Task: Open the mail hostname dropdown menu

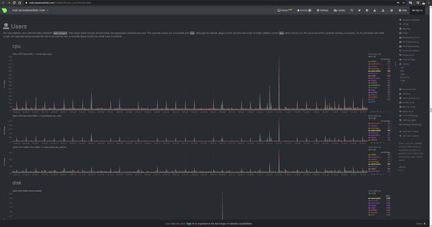Action: click(x=30, y=10)
